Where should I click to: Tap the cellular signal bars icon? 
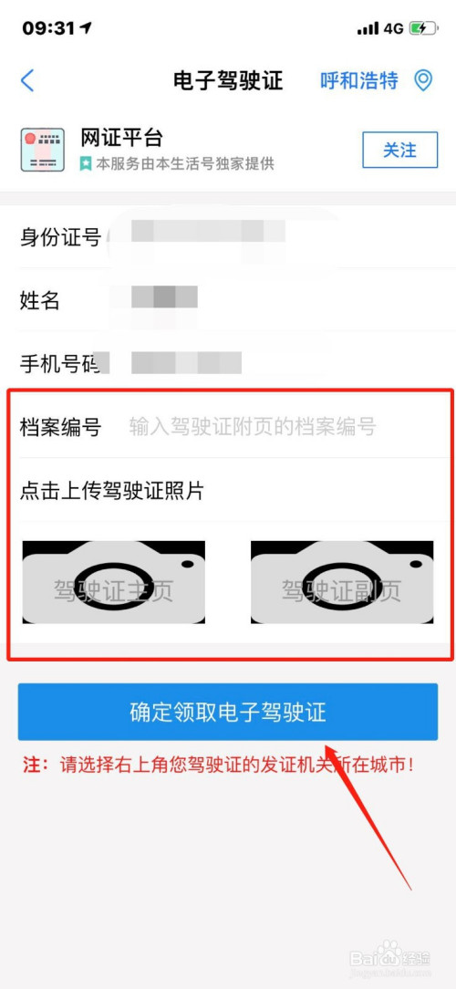click(367, 28)
